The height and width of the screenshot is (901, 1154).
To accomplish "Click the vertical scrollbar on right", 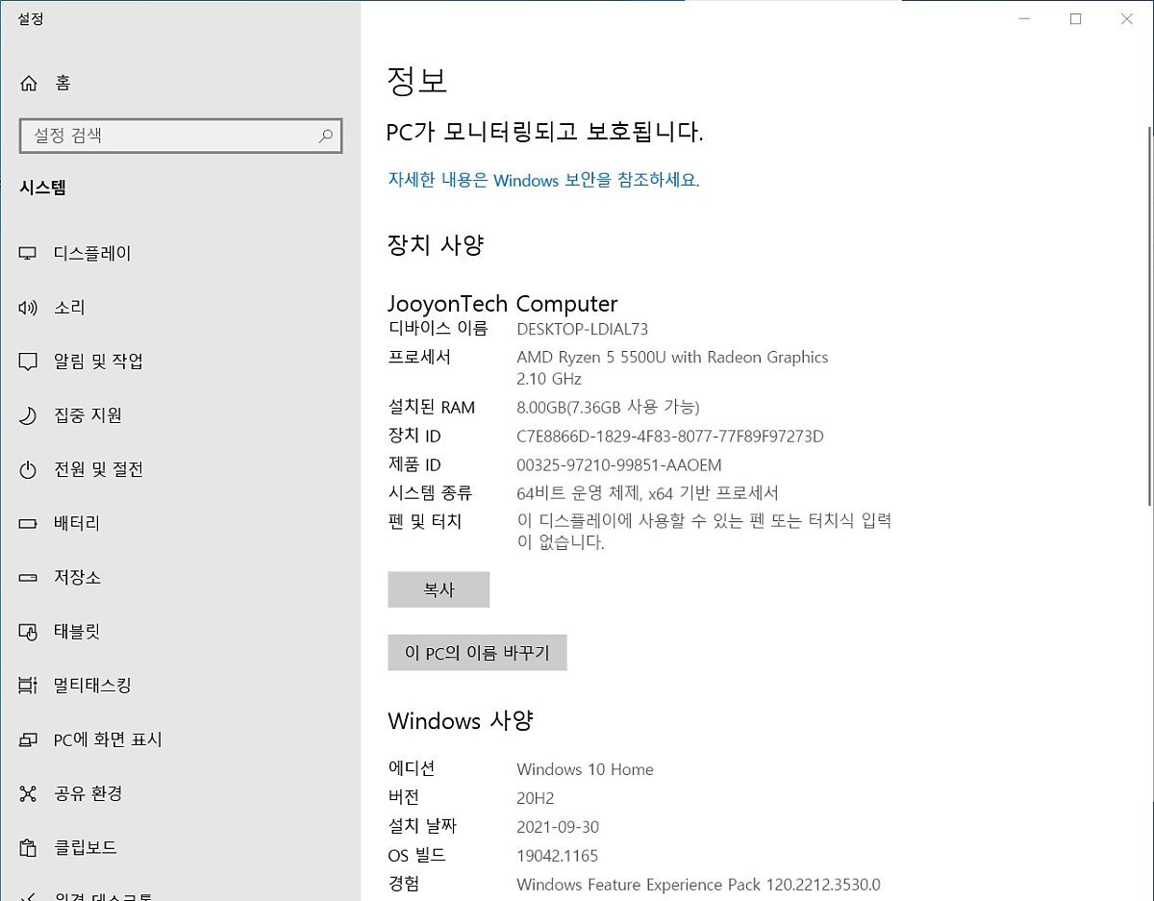I will (1148, 315).
